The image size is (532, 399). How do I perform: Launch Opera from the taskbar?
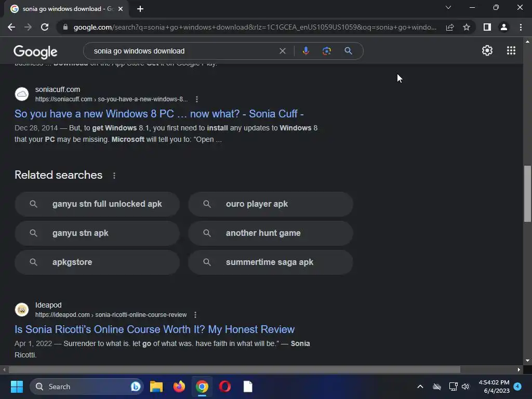[x=225, y=387]
